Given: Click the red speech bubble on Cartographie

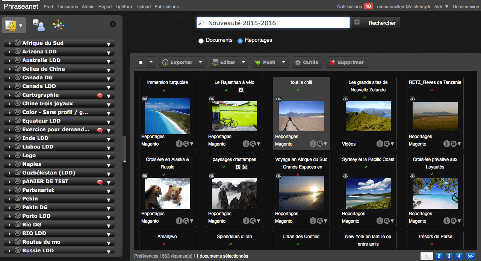Looking at the screenshot, I should [100, 96].
